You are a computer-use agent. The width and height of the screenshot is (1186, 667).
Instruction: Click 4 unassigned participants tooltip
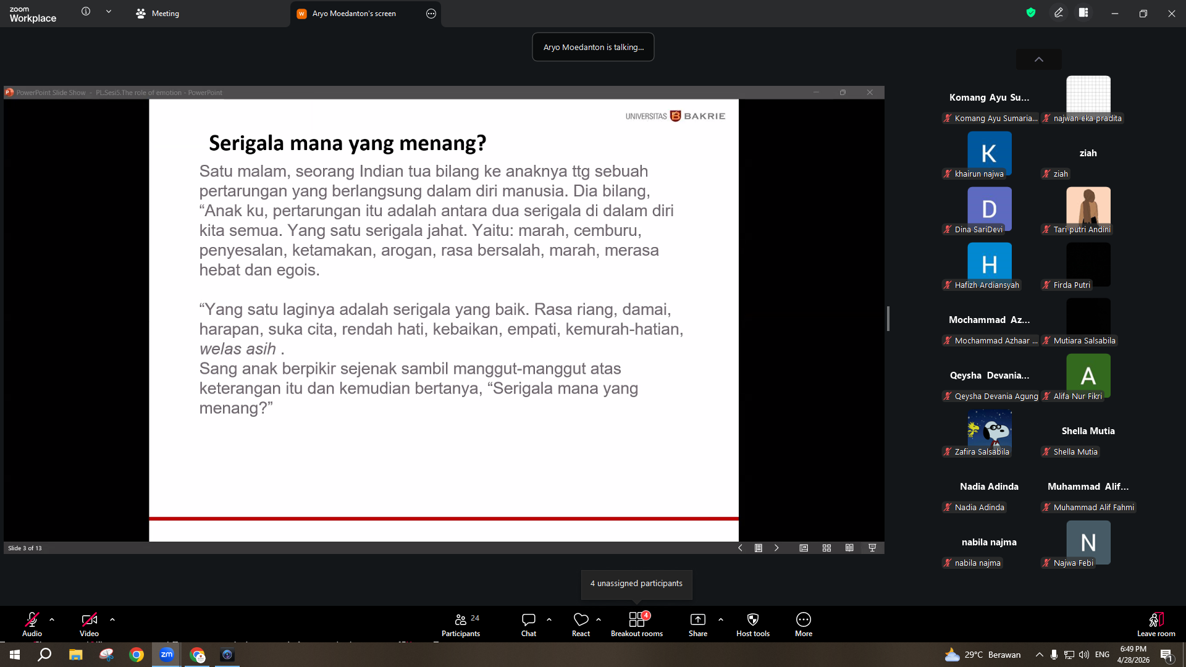[x=636, y=584]
